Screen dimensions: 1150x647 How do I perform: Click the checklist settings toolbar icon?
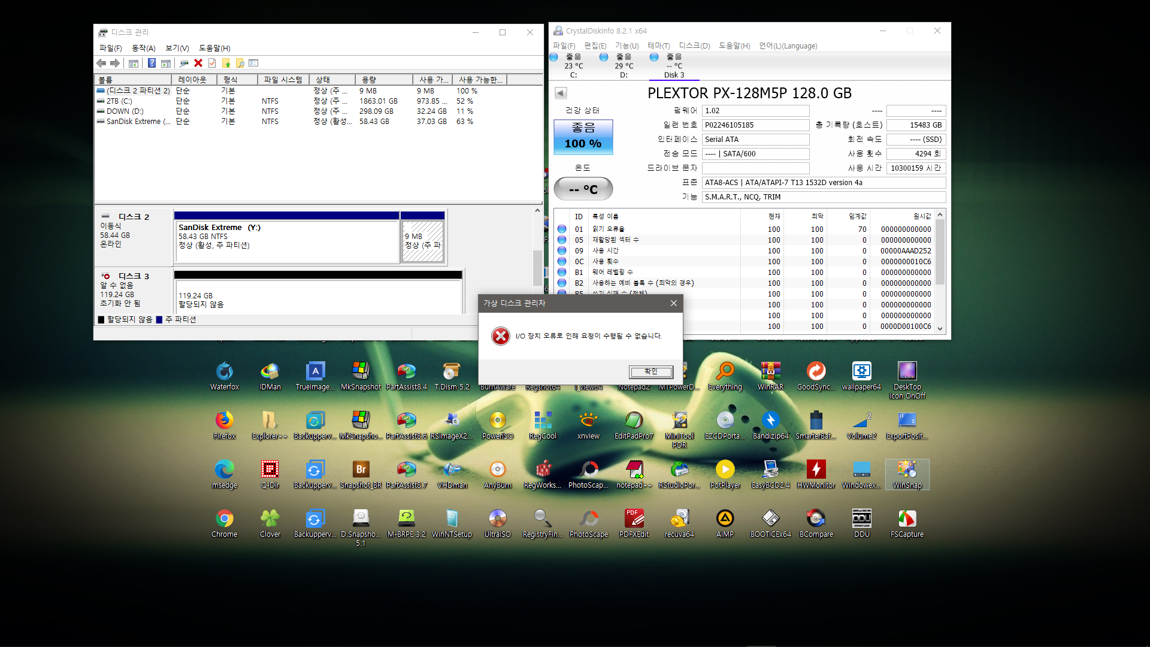253,63
